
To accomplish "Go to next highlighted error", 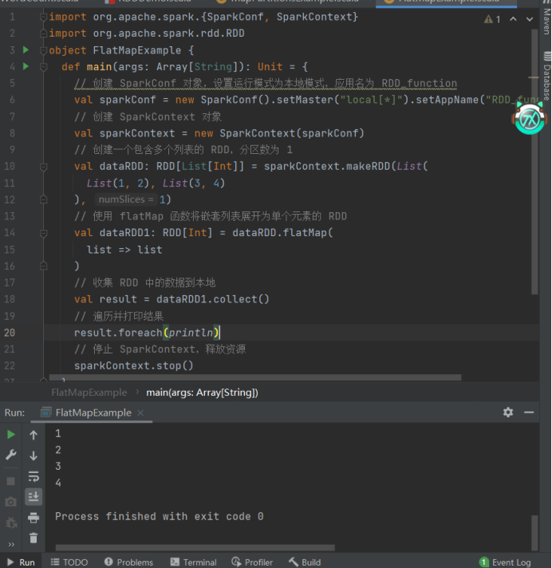I will (530, 19).
